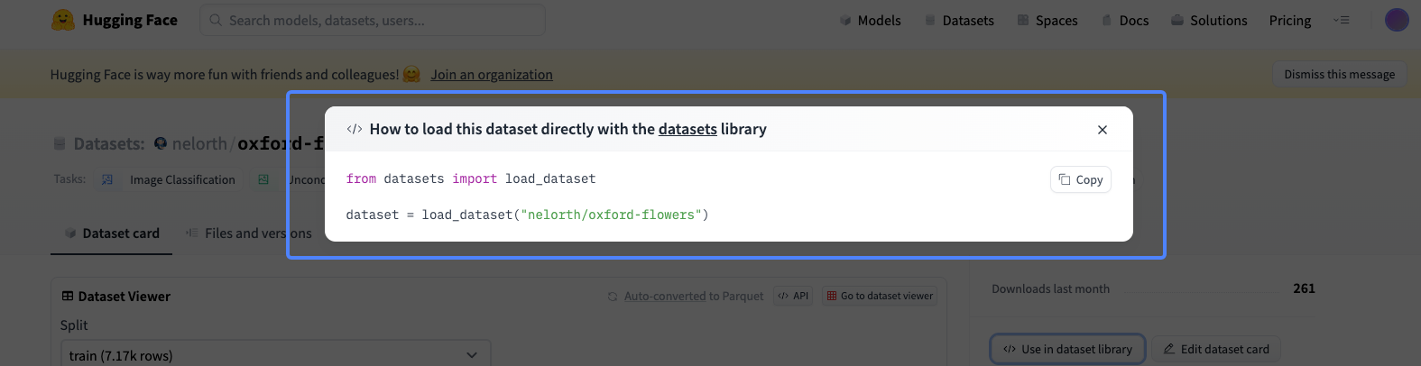Go to Models page

[870, 20]
